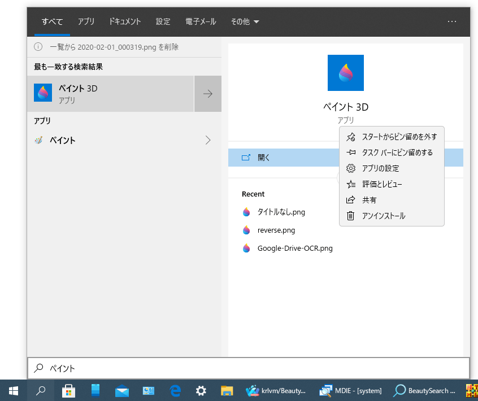Open the blue monitor app taskbar icon

tap(149, 390)
